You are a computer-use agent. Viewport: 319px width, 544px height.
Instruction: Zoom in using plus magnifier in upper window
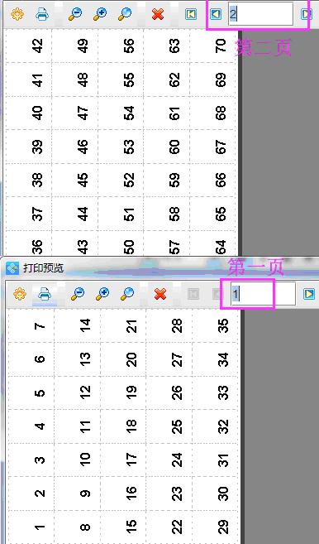click(x=100, y=14)
